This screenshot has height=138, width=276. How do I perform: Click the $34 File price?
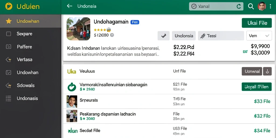point(262,131)
